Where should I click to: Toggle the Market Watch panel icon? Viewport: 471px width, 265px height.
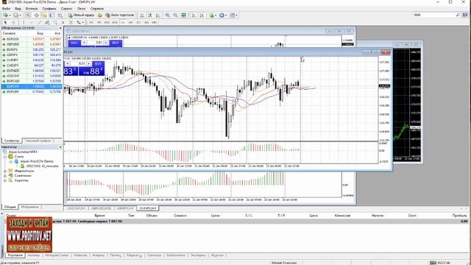(x=28, y=15)
